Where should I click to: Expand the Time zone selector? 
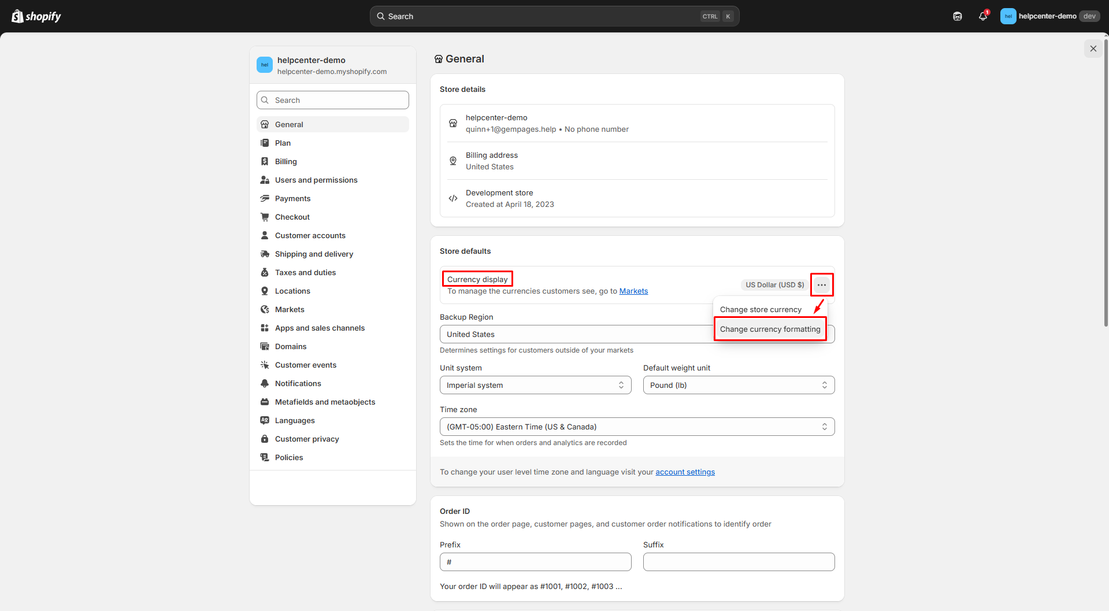click(x=637, y=427)
